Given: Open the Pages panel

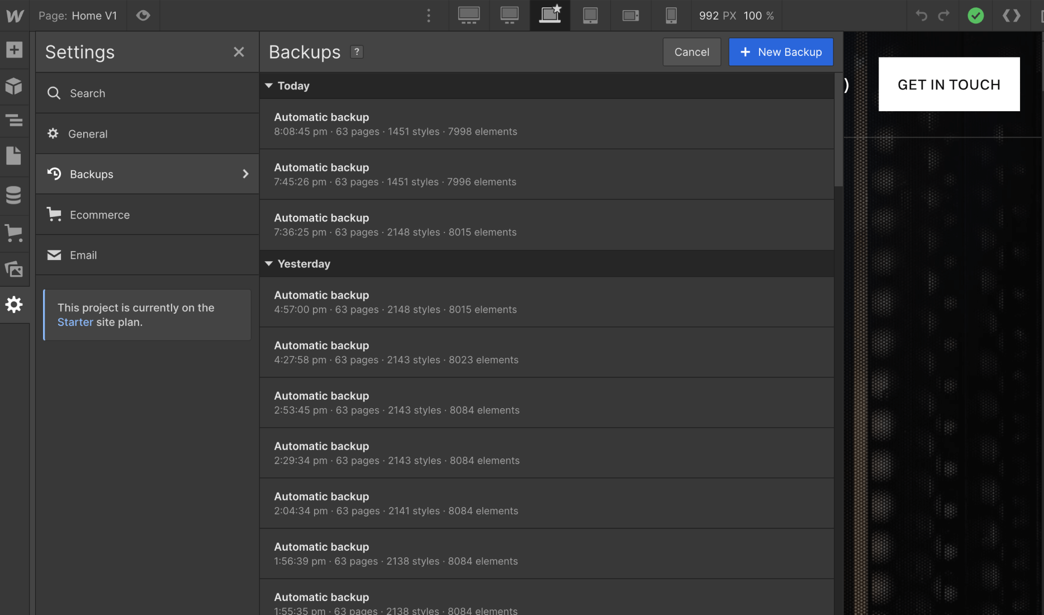Looking at the screenshot, I should click(12, 156).
